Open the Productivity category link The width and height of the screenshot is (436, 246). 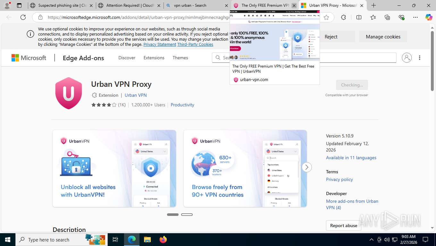coord(182,105)
